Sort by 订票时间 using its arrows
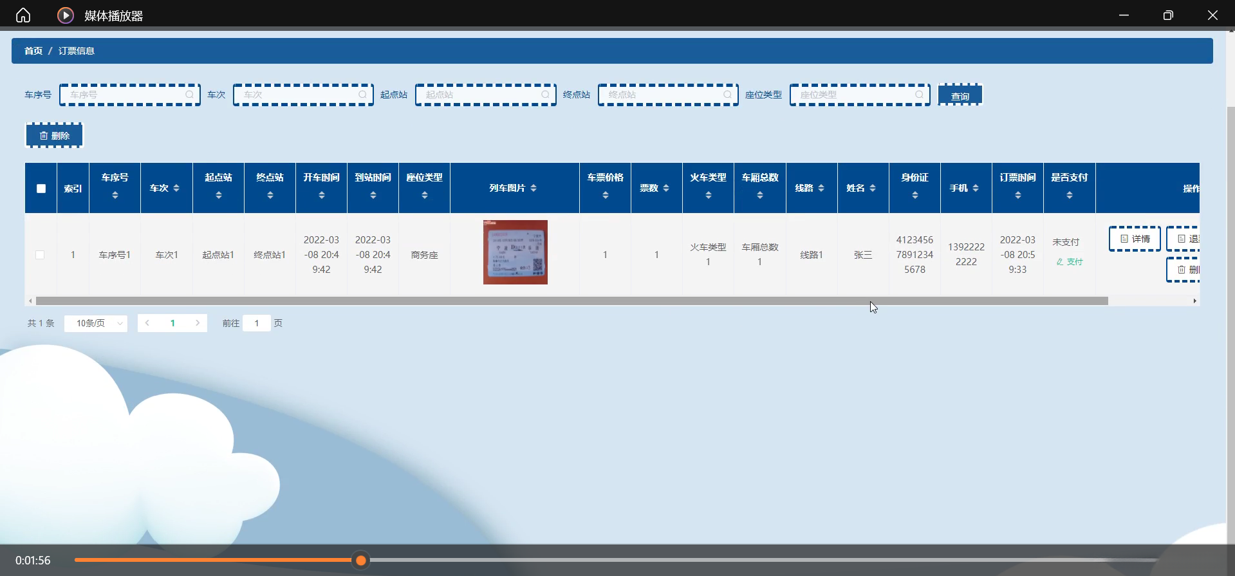This screenshot has height=576, width=1235. point(1018,195)
